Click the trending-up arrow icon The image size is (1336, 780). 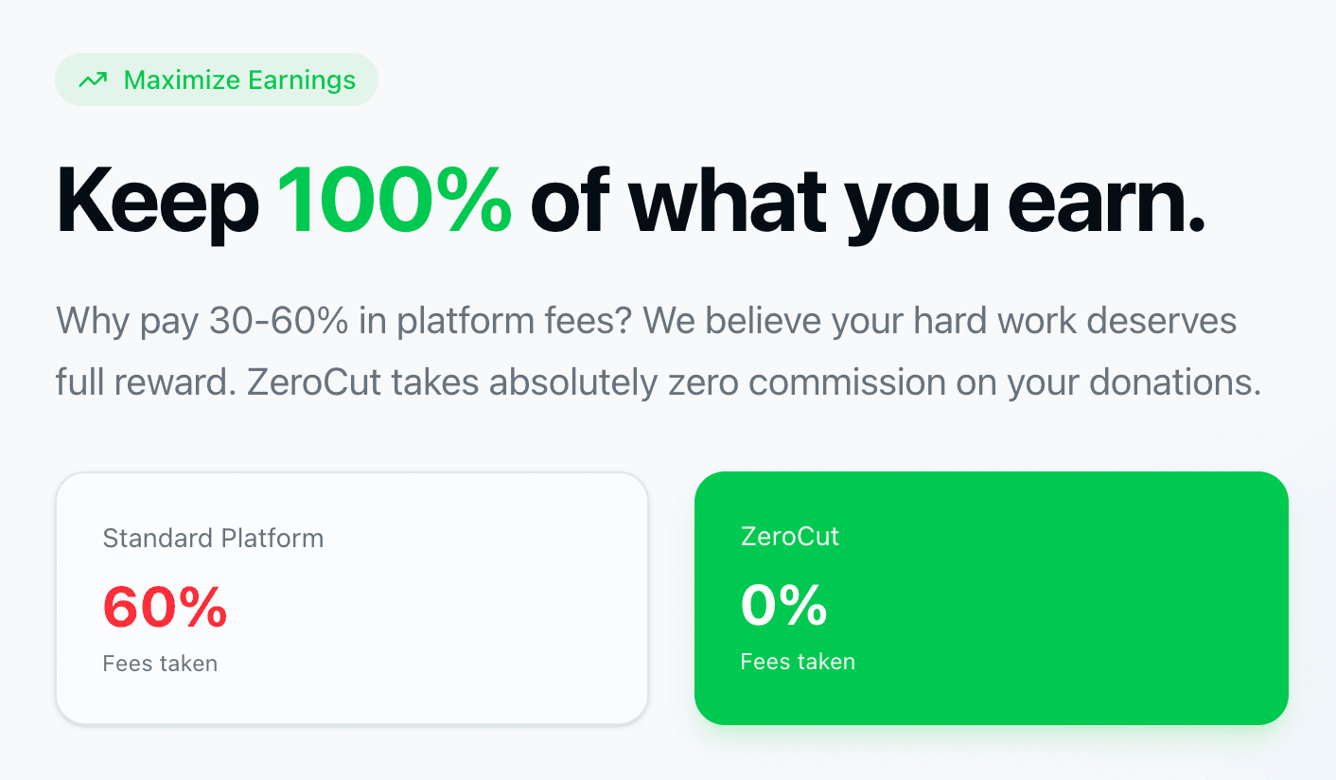pos(92,80)
